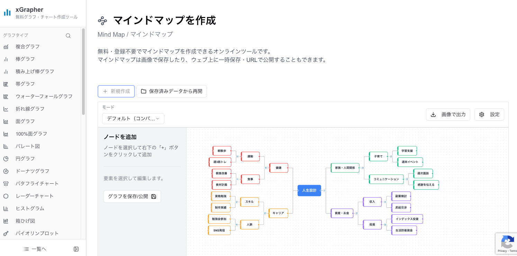
Task: Select the 健康 node in the mind map
Action: pos(279,168)
